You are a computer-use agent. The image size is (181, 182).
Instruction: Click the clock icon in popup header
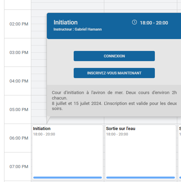(x=134, y=22)
